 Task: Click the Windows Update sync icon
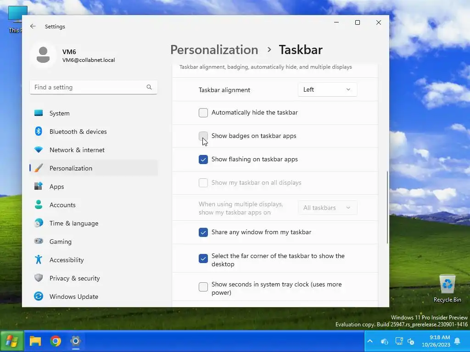[39, 296]
